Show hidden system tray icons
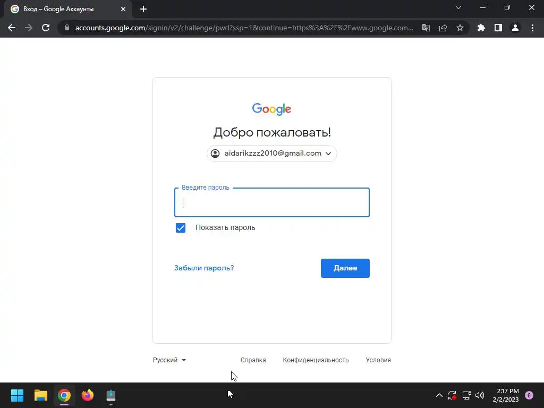Viewport: 544px width, 408px height. tap(439, 395)
